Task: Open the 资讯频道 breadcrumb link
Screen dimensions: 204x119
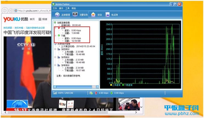Action: click(7, 28)
